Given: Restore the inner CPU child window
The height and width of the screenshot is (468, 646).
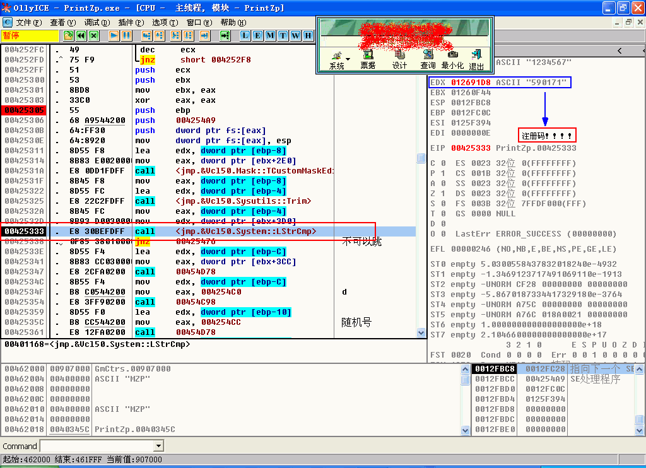Looking at the screenshot, I should coord(628,22).
